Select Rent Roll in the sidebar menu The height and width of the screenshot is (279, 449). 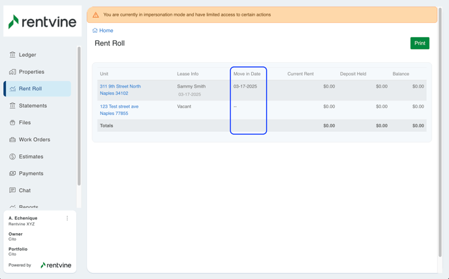pyautogui.click(x=30, y=89)
